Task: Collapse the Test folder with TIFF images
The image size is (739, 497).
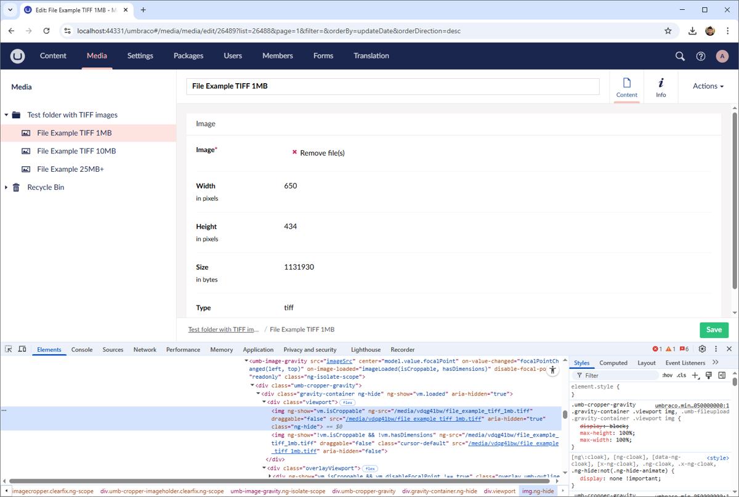Action: tap(7, 115)
